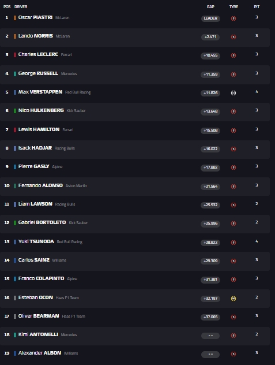The image size is (275, 365).
Task: Click the TYRE column header
Action: tap(233, 7)
